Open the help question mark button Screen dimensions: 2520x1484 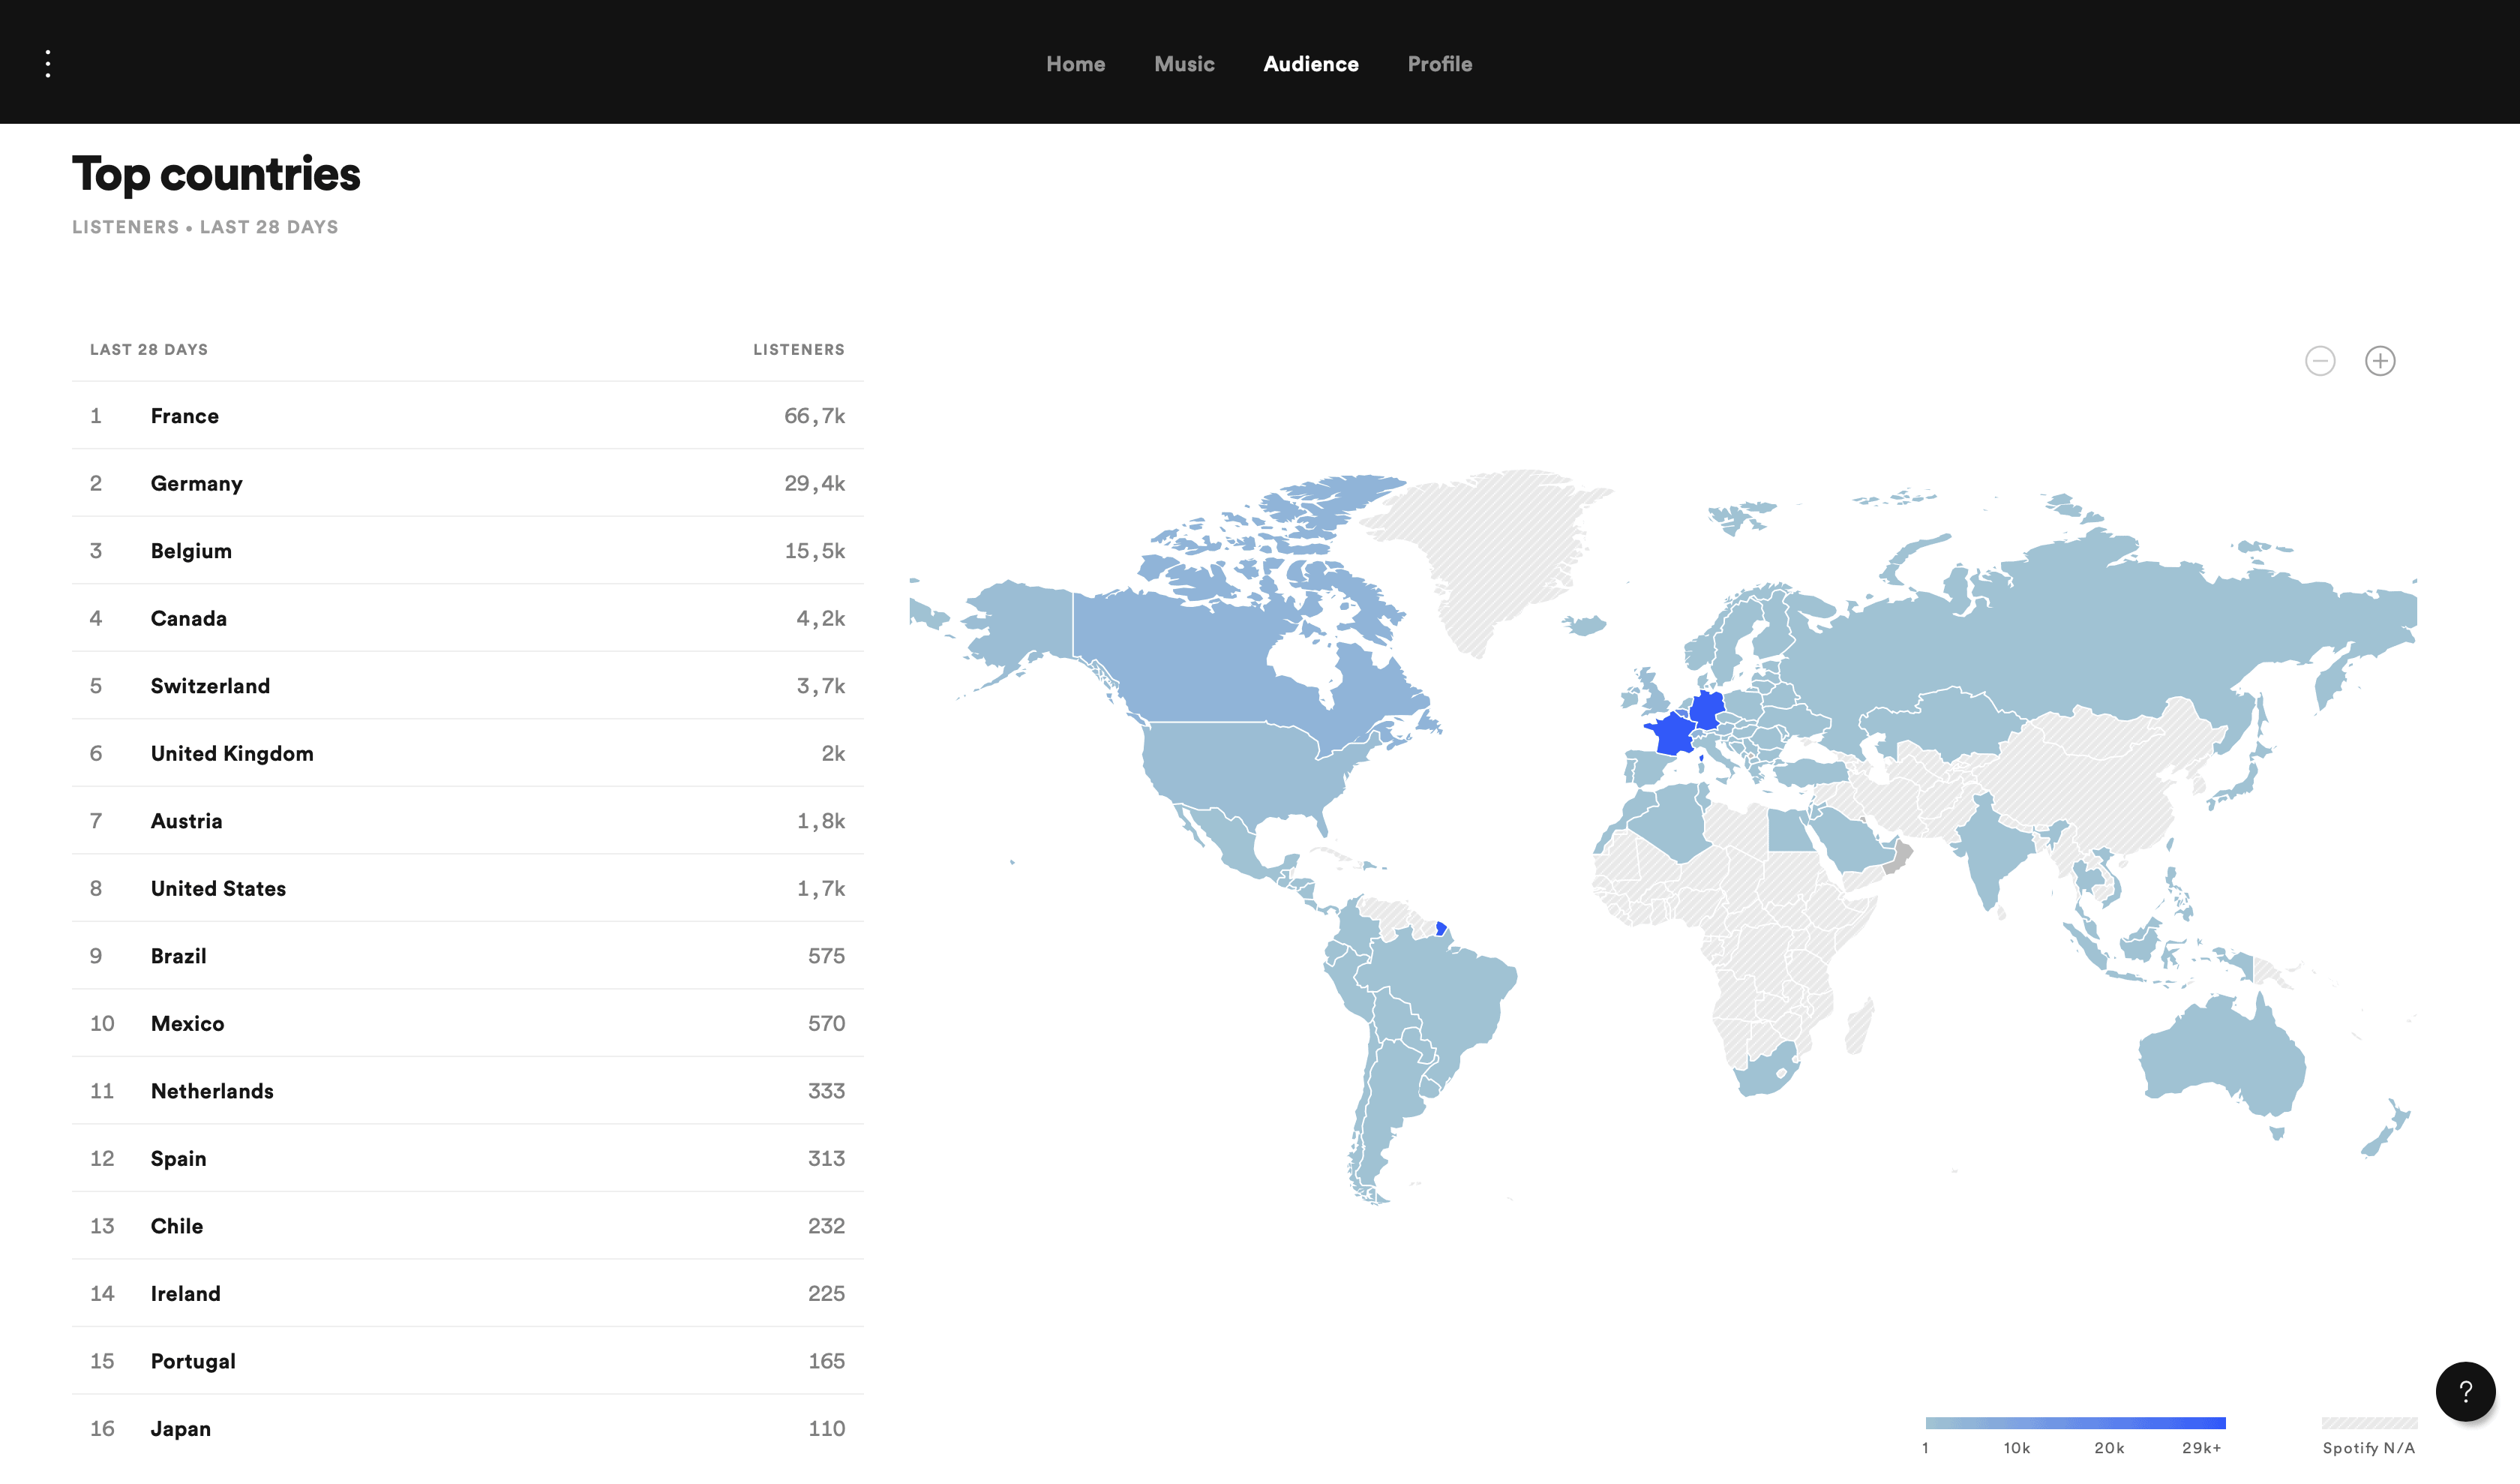(x=2465, y=1391)
